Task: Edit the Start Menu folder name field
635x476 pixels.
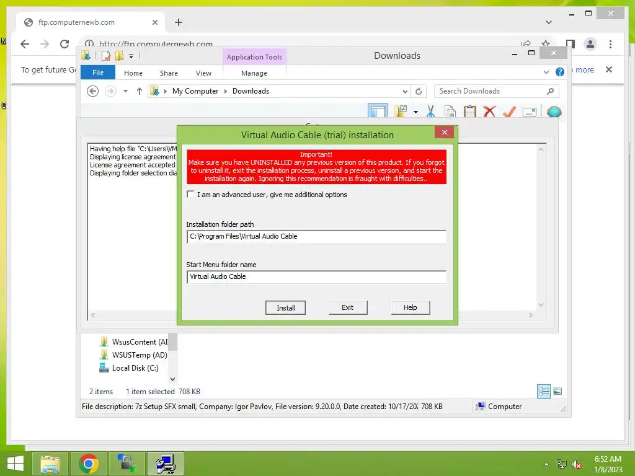Action: tap(316, 277)
